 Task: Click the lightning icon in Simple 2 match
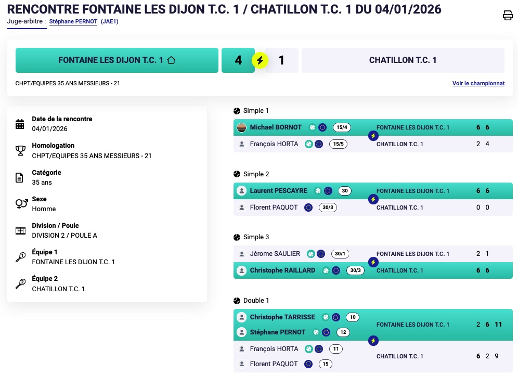(373, 199)
